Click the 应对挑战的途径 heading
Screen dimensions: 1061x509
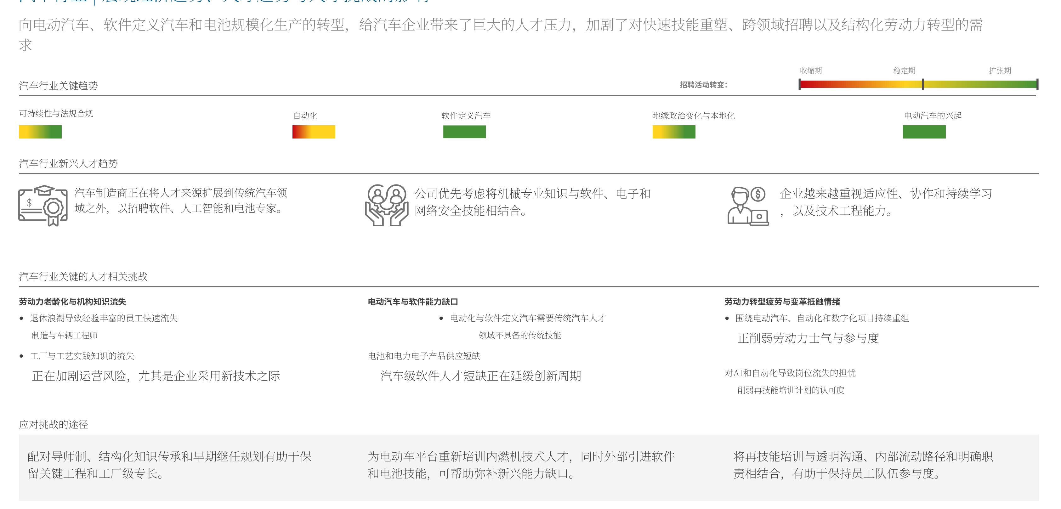click(x=54, y=425)
